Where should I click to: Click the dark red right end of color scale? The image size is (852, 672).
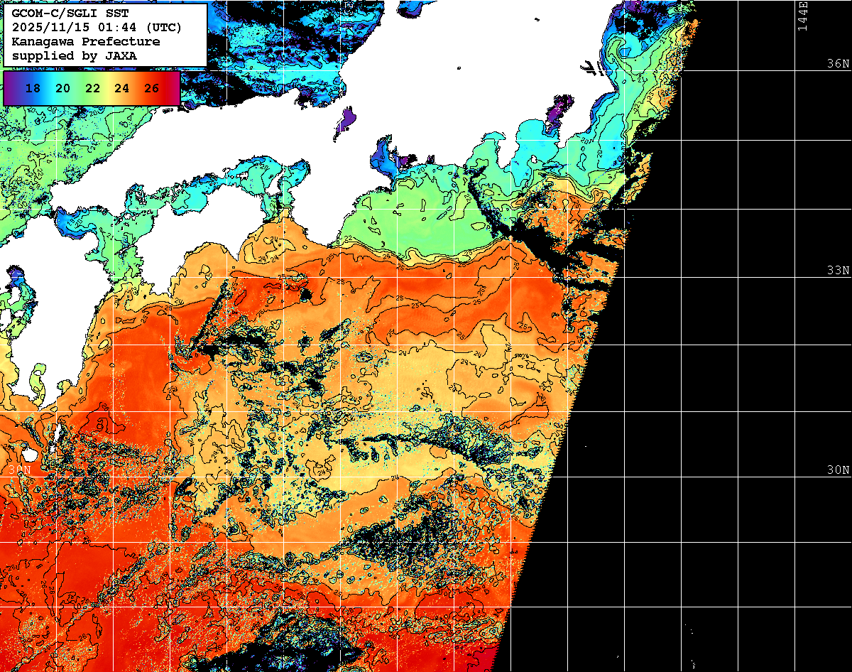pos(174,89)
